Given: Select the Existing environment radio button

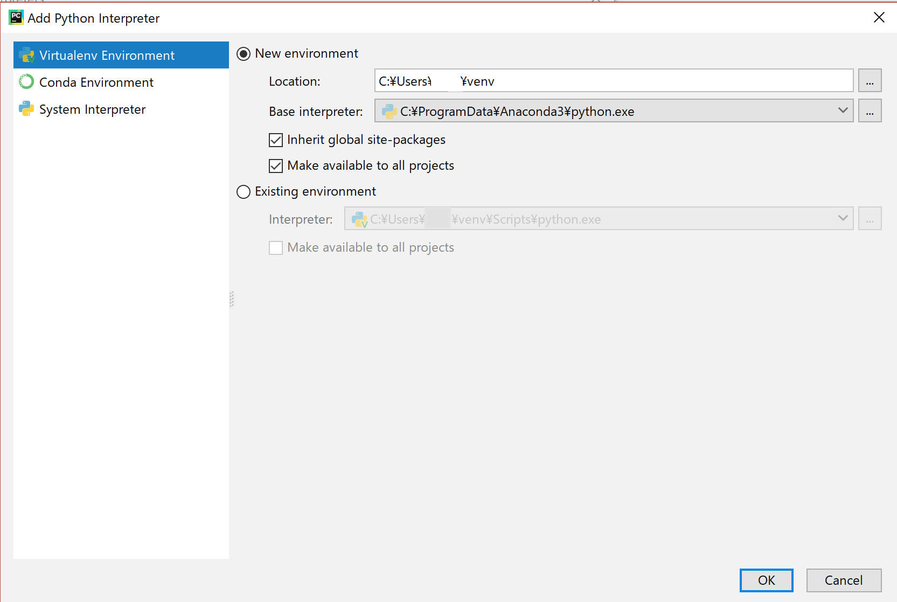Looking at the screenshot, I should pos(243,191).
